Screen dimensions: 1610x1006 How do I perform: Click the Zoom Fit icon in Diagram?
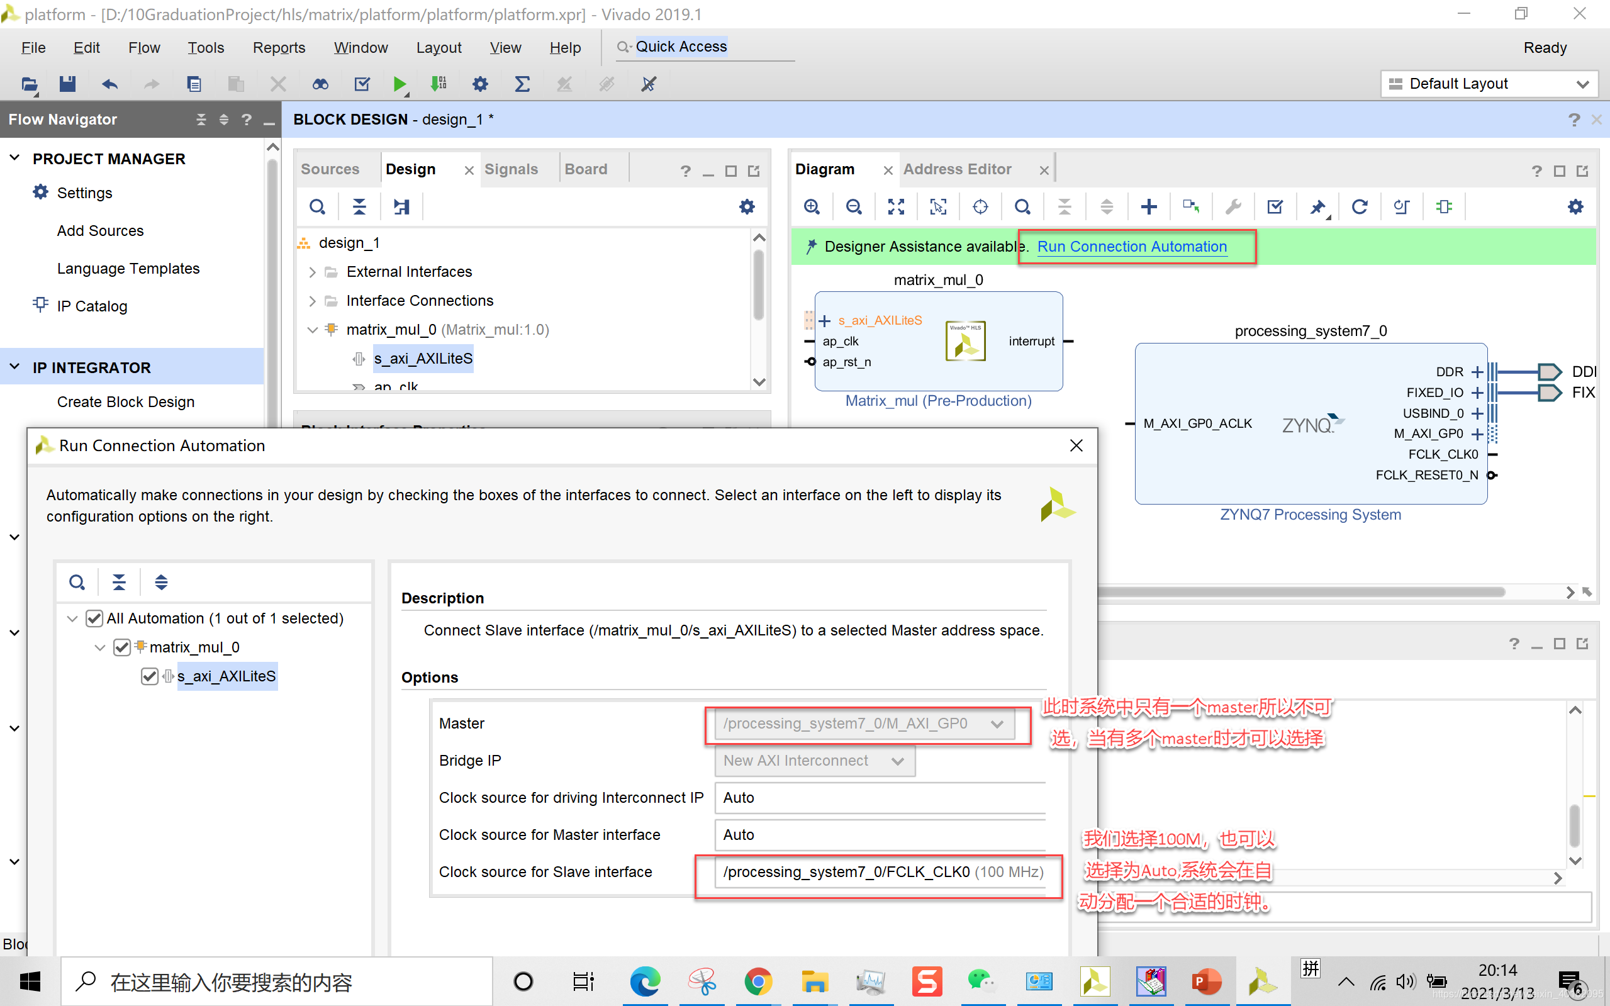pos(895,207)
